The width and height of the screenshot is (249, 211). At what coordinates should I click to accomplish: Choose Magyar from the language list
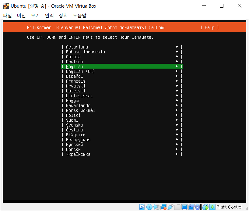pyautogui.click(x=122, y=101)
